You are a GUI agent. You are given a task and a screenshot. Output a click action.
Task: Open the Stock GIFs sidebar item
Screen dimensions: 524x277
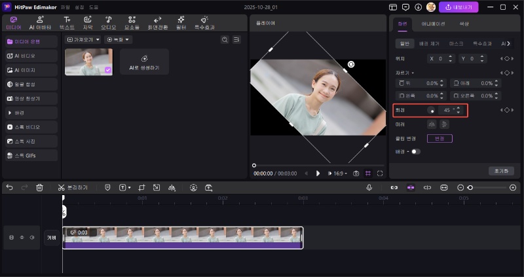pos(31,155)
